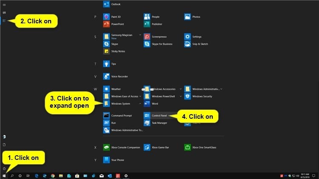This screenshot has height=179, width=319.
Task: Open Outlook from the app list
Action: pos(112,4)
